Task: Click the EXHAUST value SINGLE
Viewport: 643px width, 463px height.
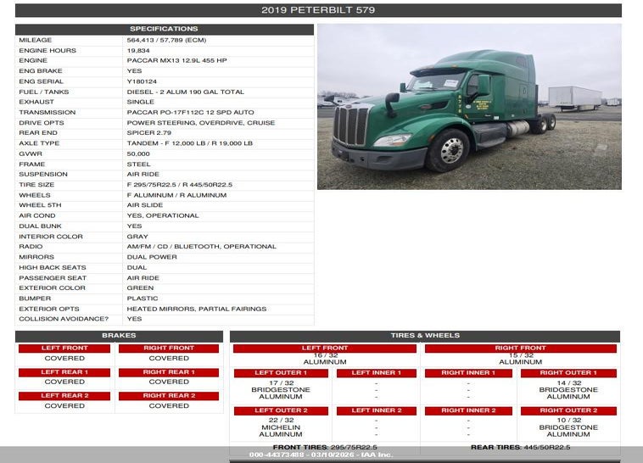Action: pos(141,102)
